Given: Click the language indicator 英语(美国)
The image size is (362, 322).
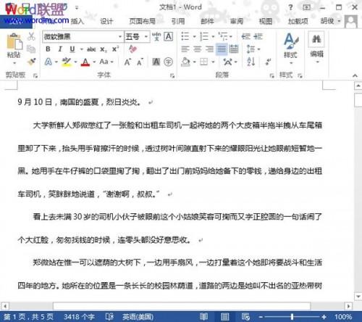Looking at the screenshot, I should [138, 317].
